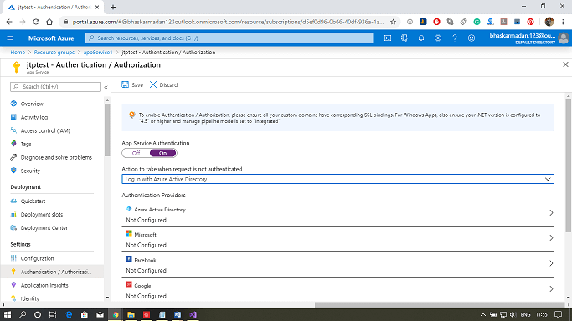Open the Azure portal hamburger menu
This screenshot has height=321, width=572.
point(10,38)
